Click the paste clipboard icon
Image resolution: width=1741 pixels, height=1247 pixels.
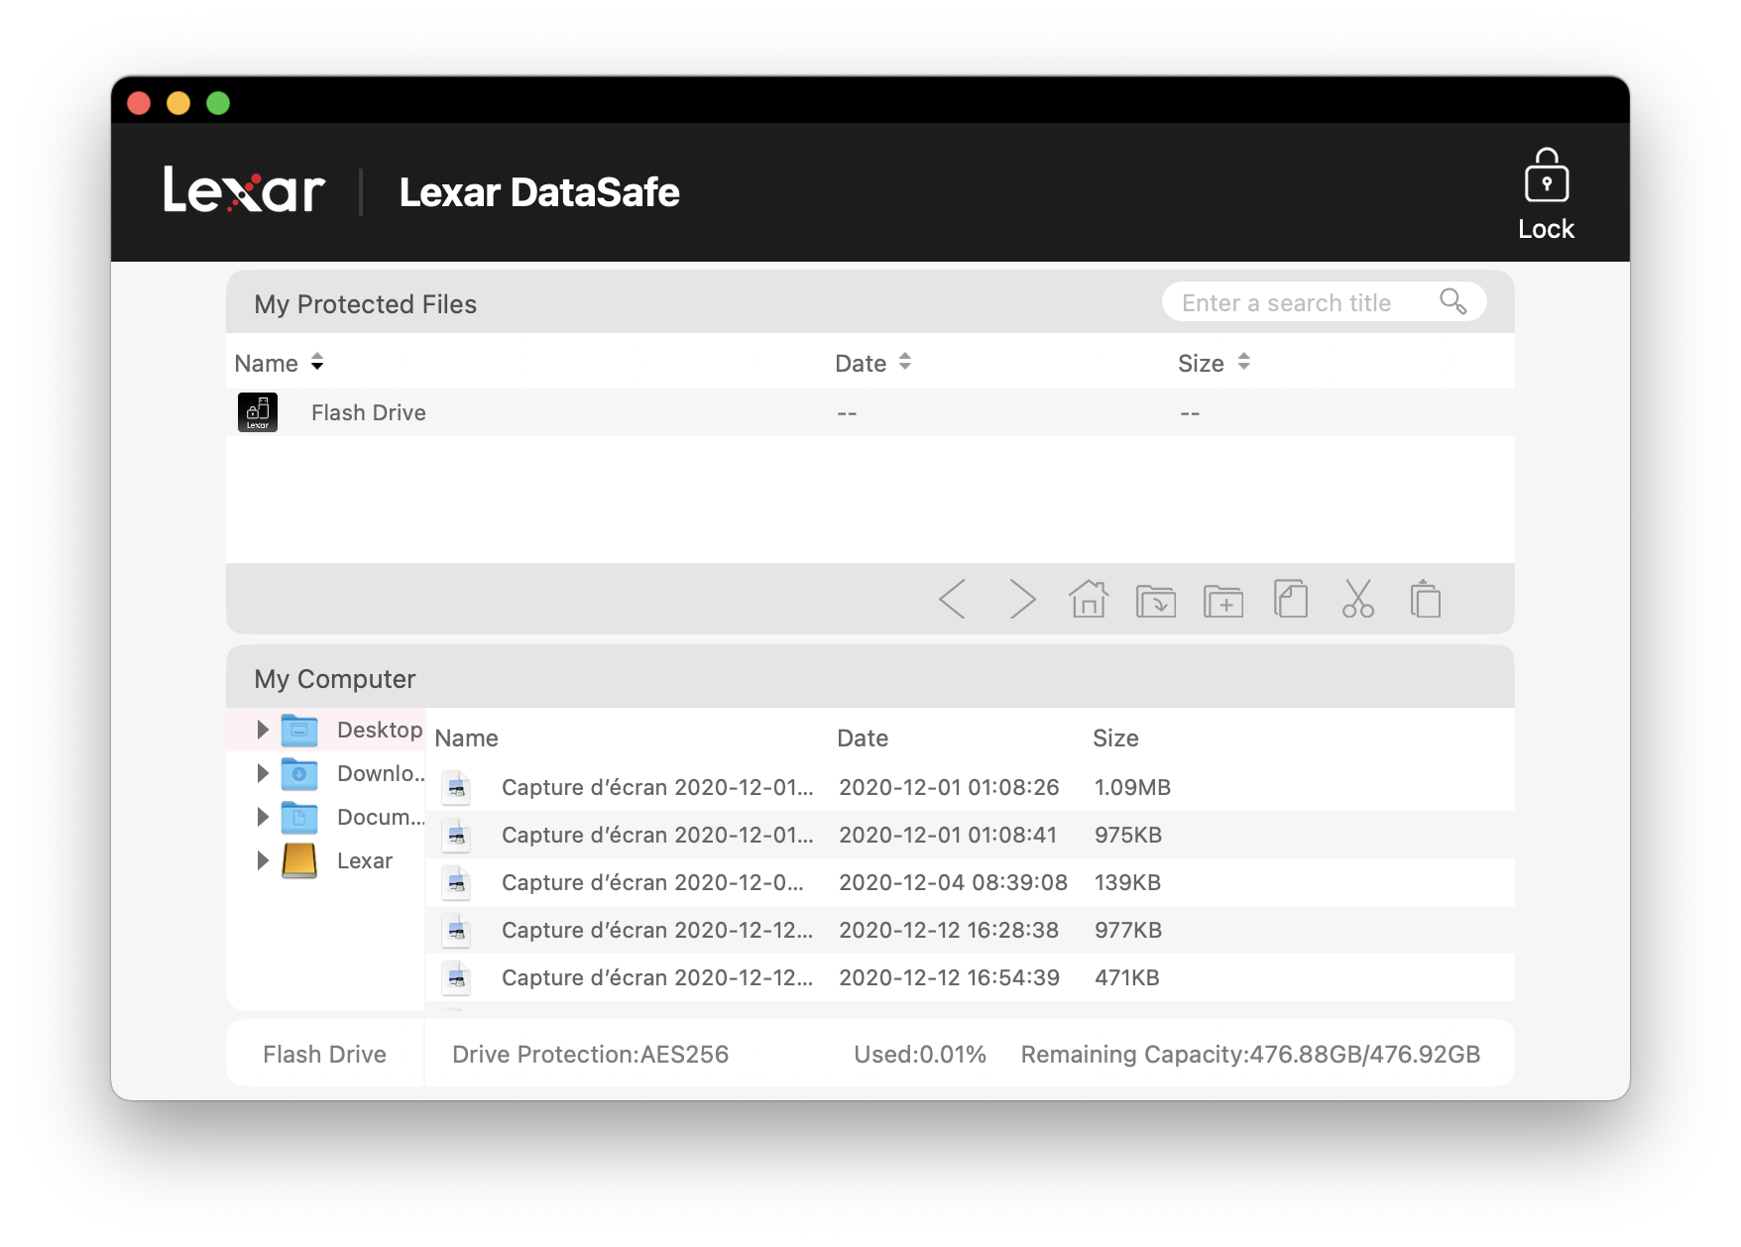1426,600
